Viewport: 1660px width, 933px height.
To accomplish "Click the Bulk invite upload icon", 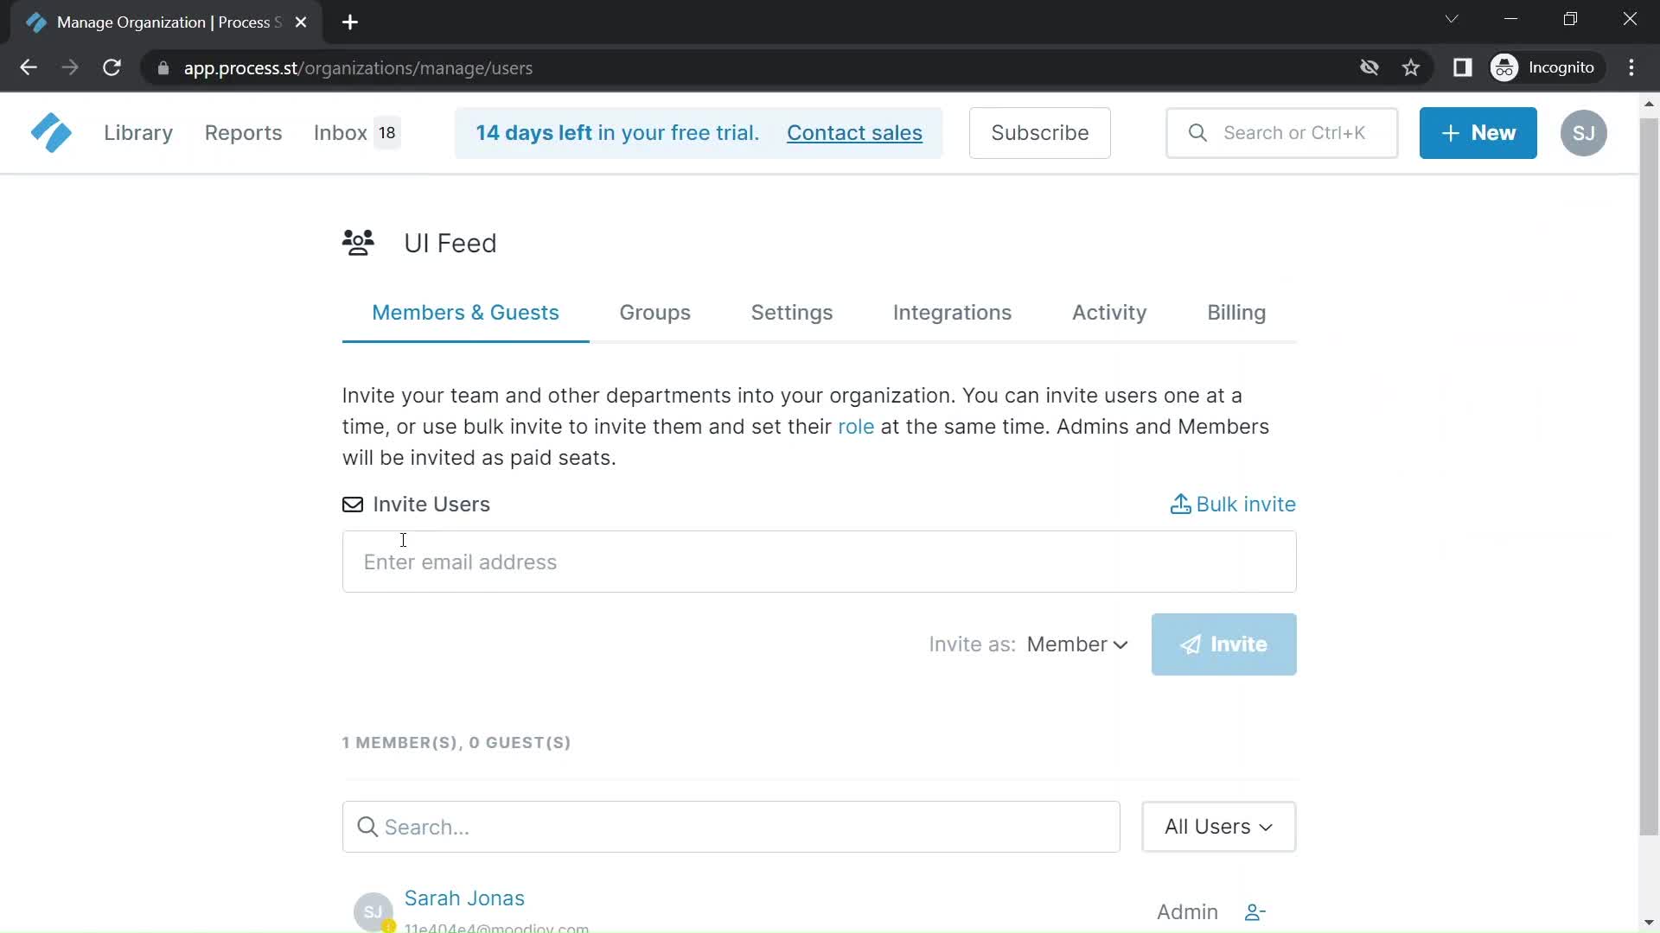I will 1180,504.
